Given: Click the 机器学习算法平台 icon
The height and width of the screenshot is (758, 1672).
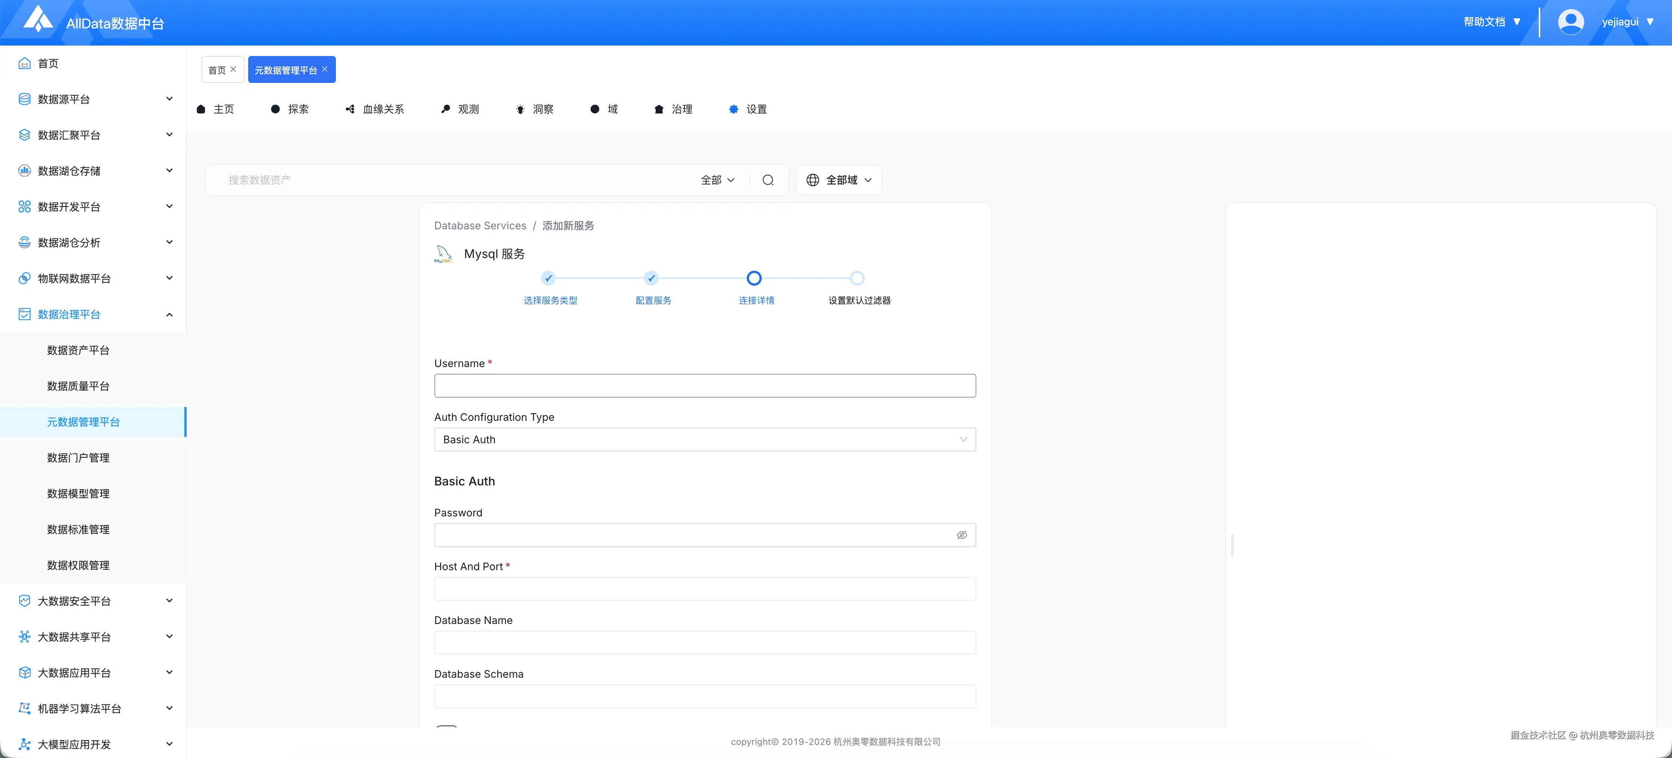Looking at the screenshot, I should 25,708.
